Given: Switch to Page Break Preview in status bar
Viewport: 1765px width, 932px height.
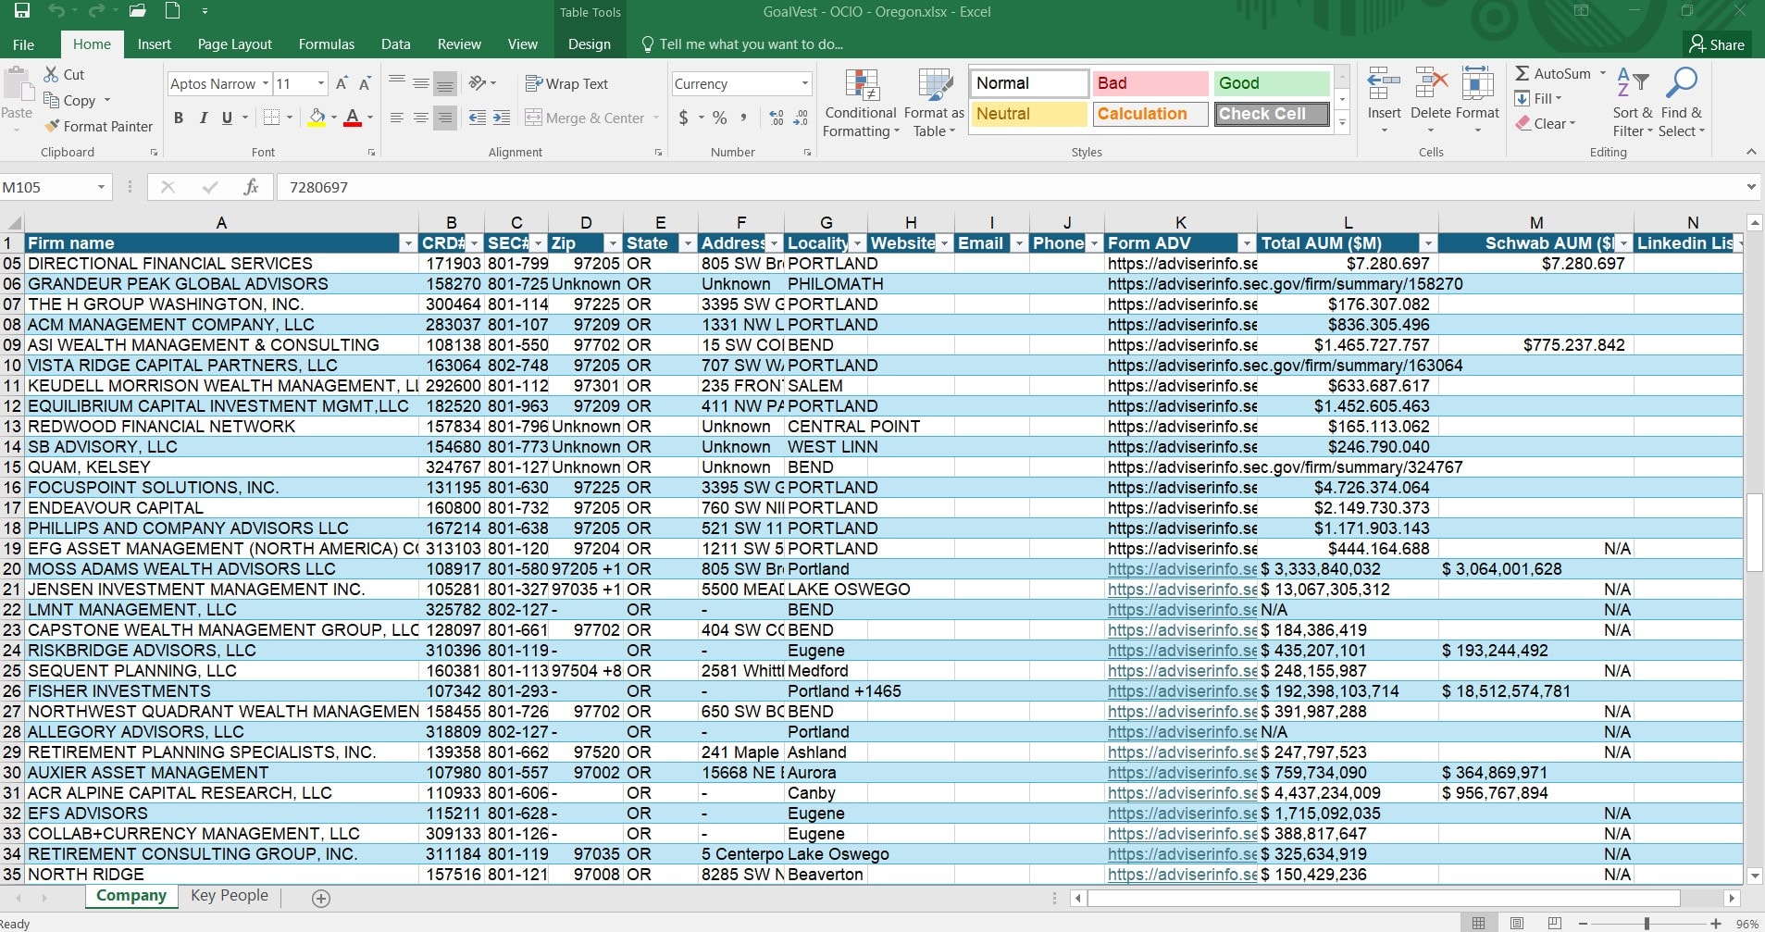Looking at the screenshot, I should click(1555, 923).
